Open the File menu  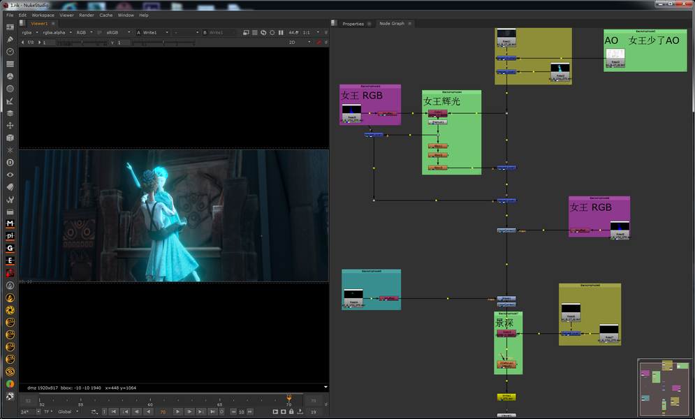tap(10, 15)
